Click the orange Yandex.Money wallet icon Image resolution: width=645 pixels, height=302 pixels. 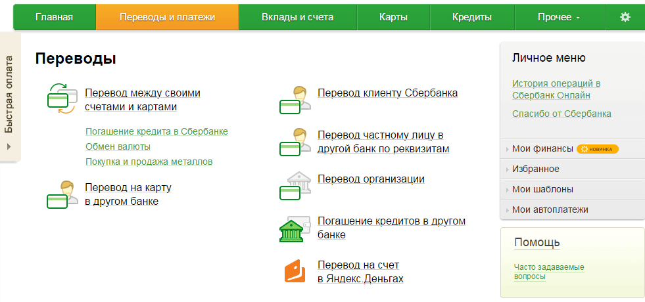click(295, 270)
